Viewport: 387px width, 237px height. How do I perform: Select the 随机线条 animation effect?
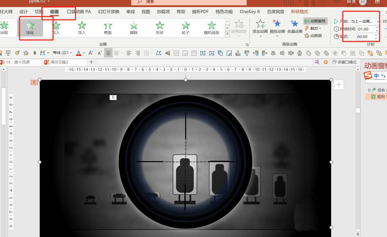tap(211, 27)
